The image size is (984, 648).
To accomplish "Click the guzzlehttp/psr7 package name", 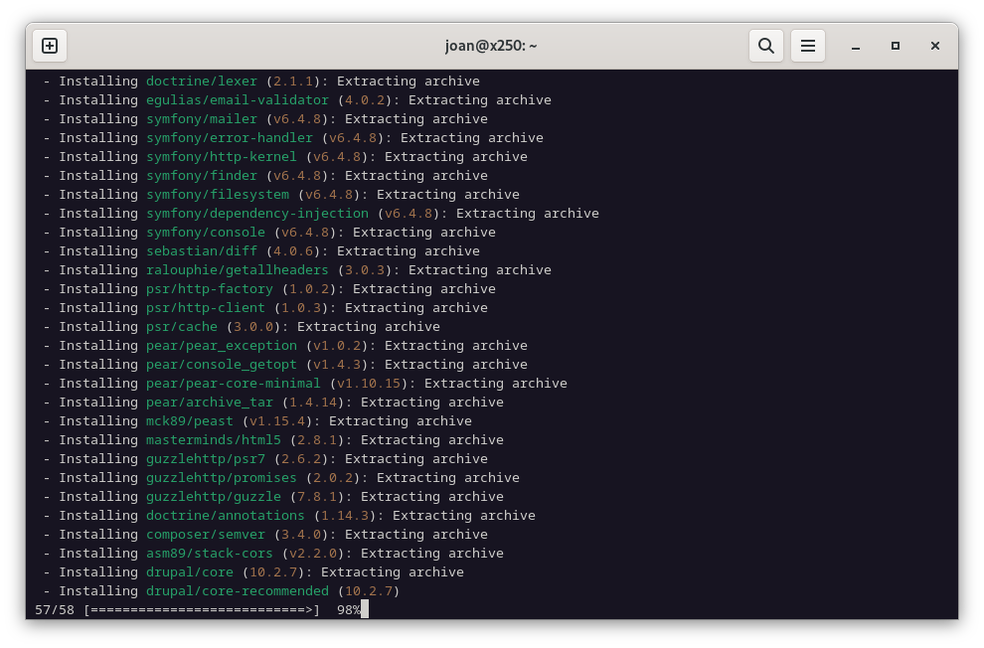I will [x=206, y=458].
